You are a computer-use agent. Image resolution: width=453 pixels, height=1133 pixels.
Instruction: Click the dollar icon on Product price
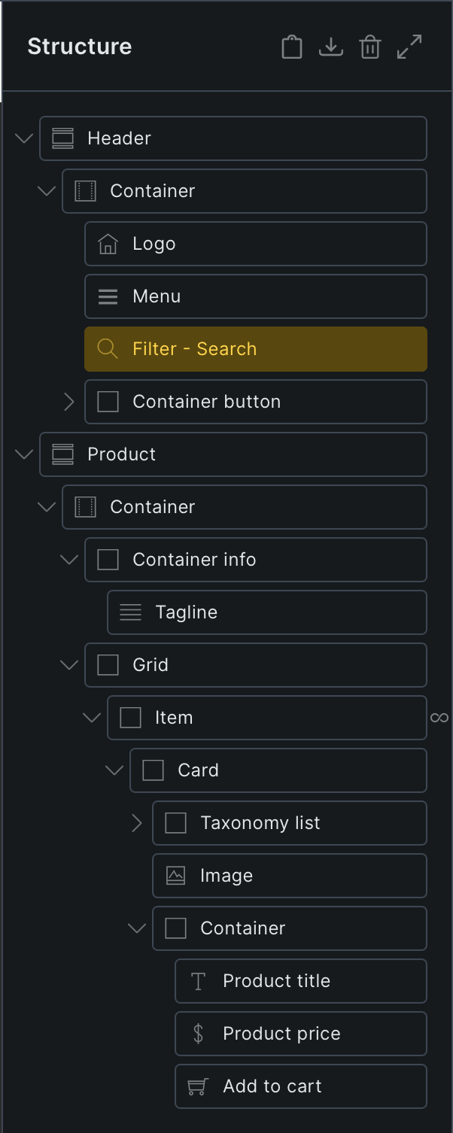pyautogui.click(x=198, y=1034)
